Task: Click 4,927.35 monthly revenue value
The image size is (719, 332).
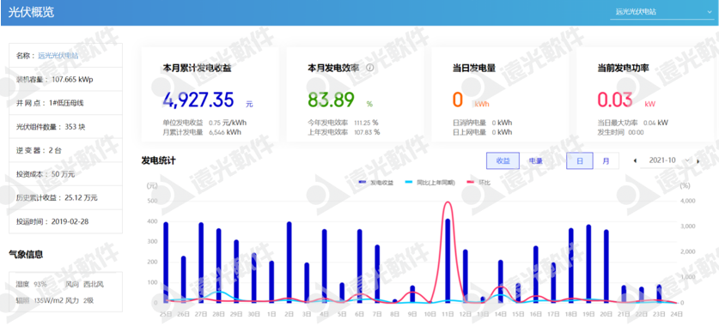Action: [198, 100]
